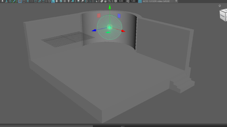This screenshot has height=127, width=227.
Task: Toggle the viewport grid display icon
Action: pyautogui.click(x=20, y=1)
